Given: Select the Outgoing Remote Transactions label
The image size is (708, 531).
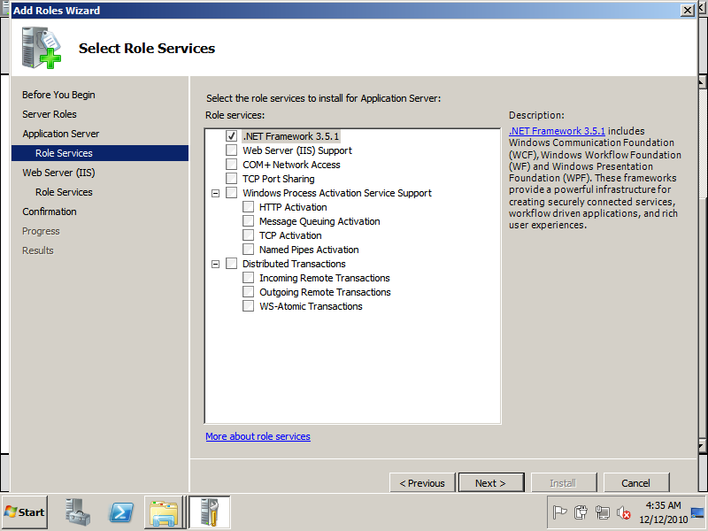Looking at the screenshot, I should click(325, 292).
